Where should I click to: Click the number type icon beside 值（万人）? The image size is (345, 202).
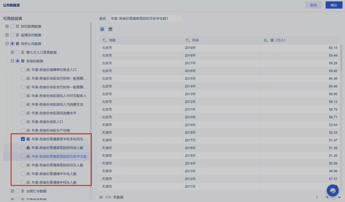point(265,40)
